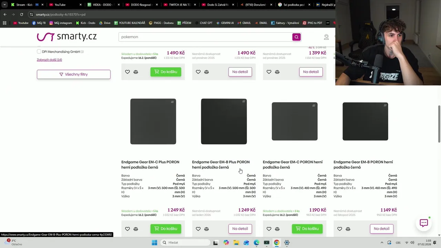Open Endgame Gear EM-C Plus PORON title link
Viewport: 441px width, 248px height.
click(151, 165)
